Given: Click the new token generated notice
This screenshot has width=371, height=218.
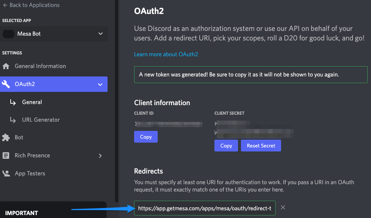Looking at the screenshot, I should (x=251, y=75).
